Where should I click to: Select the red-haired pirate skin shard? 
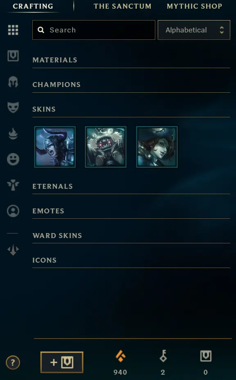tap(157, 147)
